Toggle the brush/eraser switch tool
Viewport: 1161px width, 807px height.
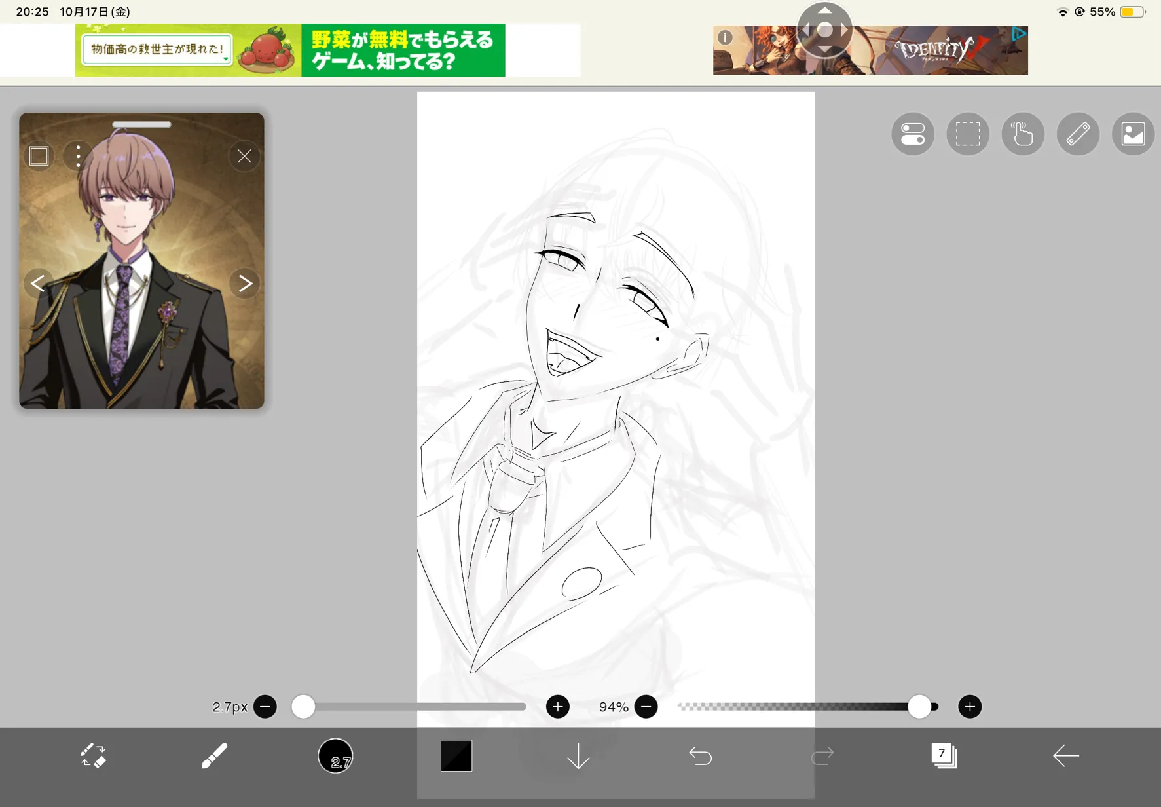pos(93,756)
